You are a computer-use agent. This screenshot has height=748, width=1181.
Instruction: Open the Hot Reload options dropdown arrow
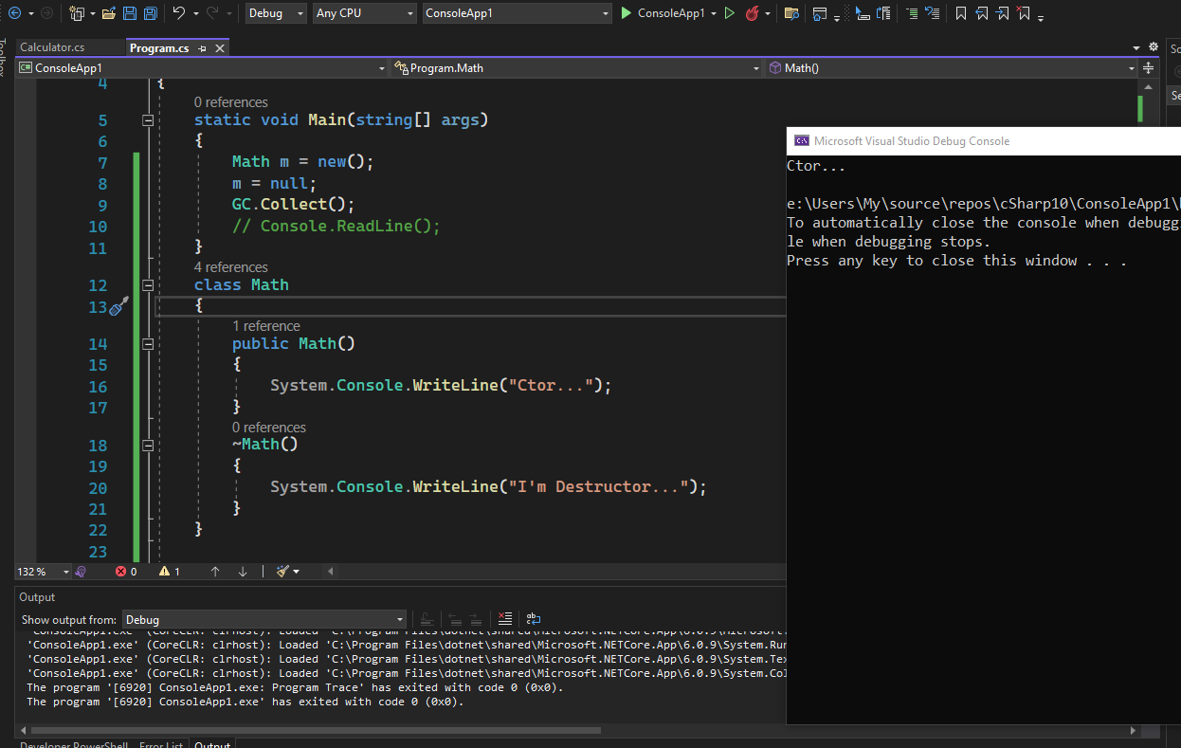pyautogui.click(x=768, y=14)
